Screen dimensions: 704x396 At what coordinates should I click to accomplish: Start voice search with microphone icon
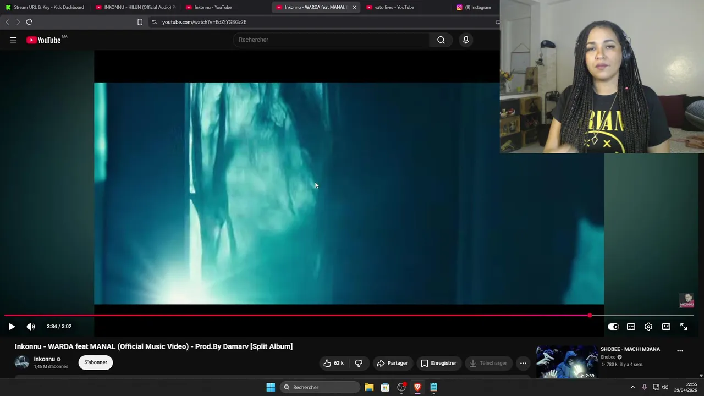(466, 40)
